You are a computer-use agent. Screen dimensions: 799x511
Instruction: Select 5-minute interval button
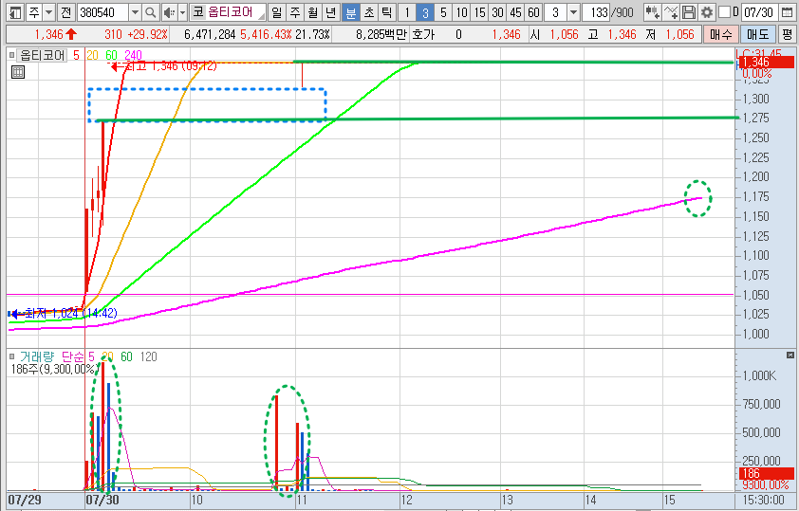[x=443, y=12]
